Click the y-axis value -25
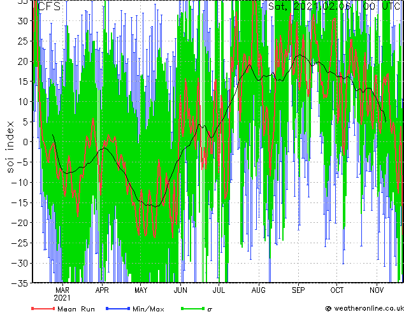Screen dimensions: 404x312 [20, 243]
